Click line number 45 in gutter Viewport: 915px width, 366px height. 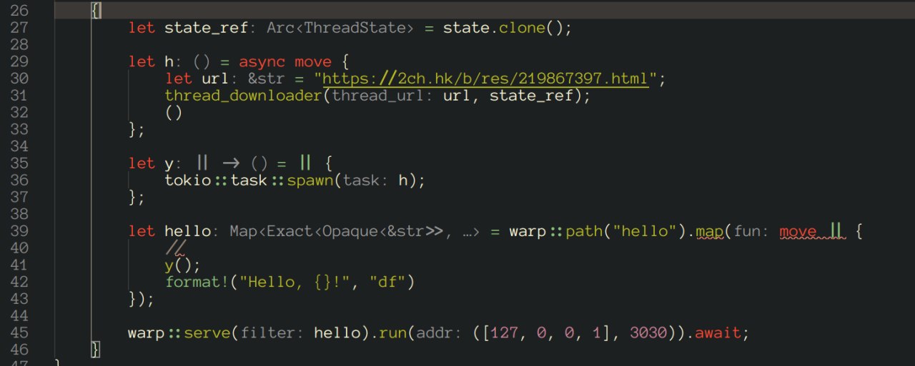point(19,333)
